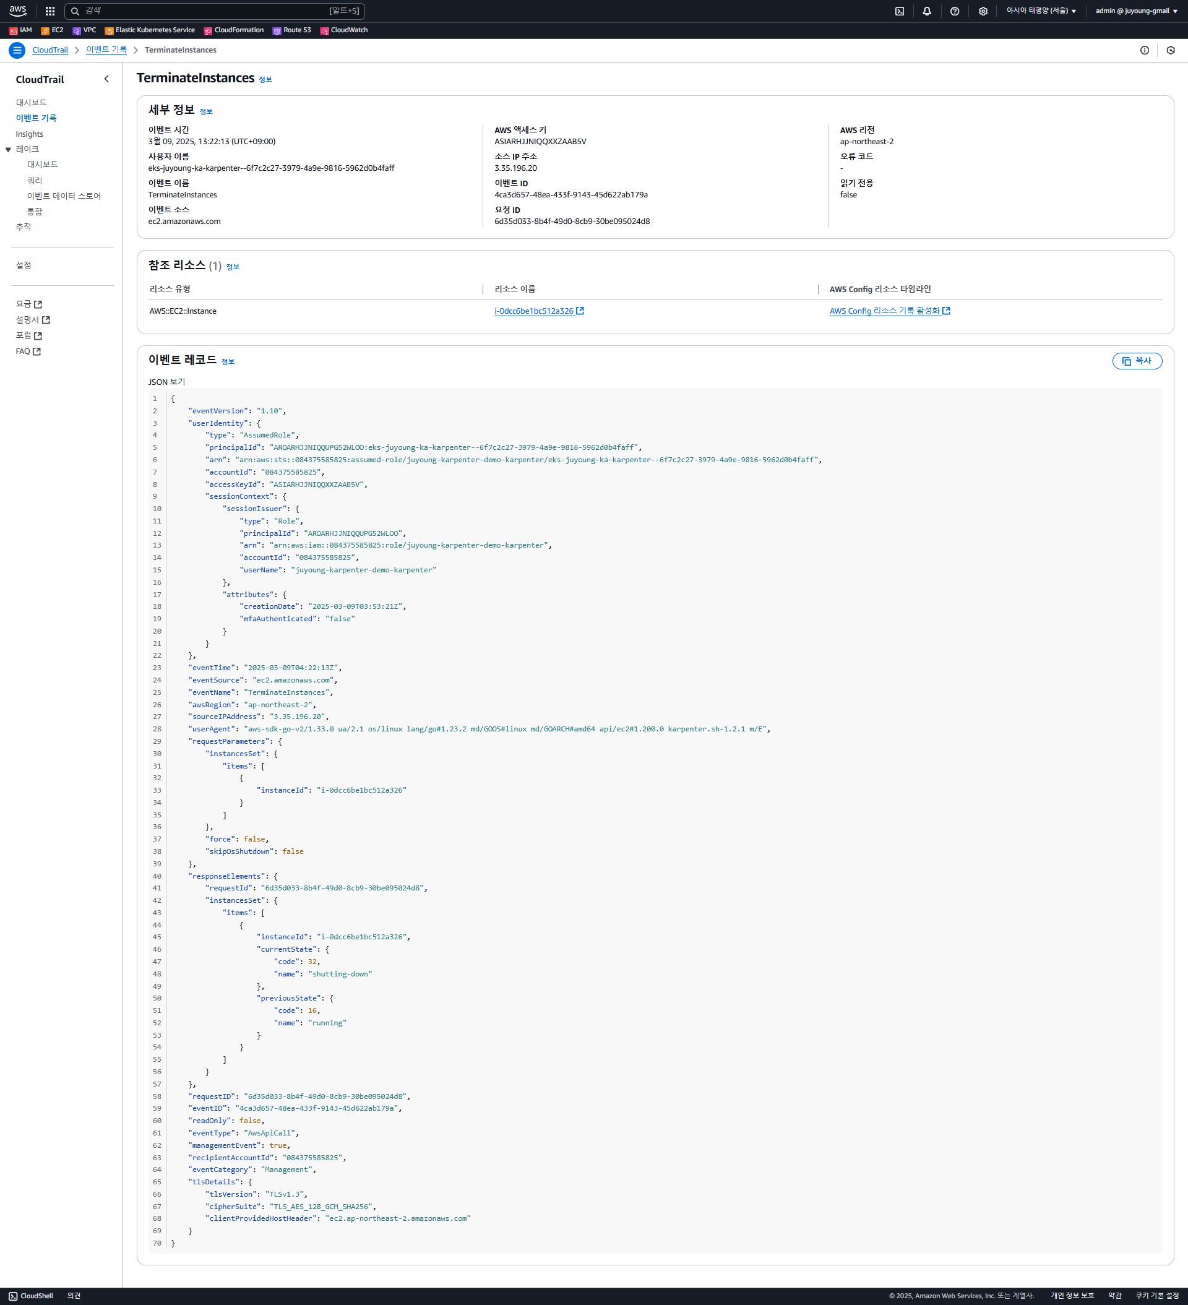The width and height of the screenshot is (1188, 1305).
Task: Toggle the side navigation hamburger menu
Action: [17, 50]
